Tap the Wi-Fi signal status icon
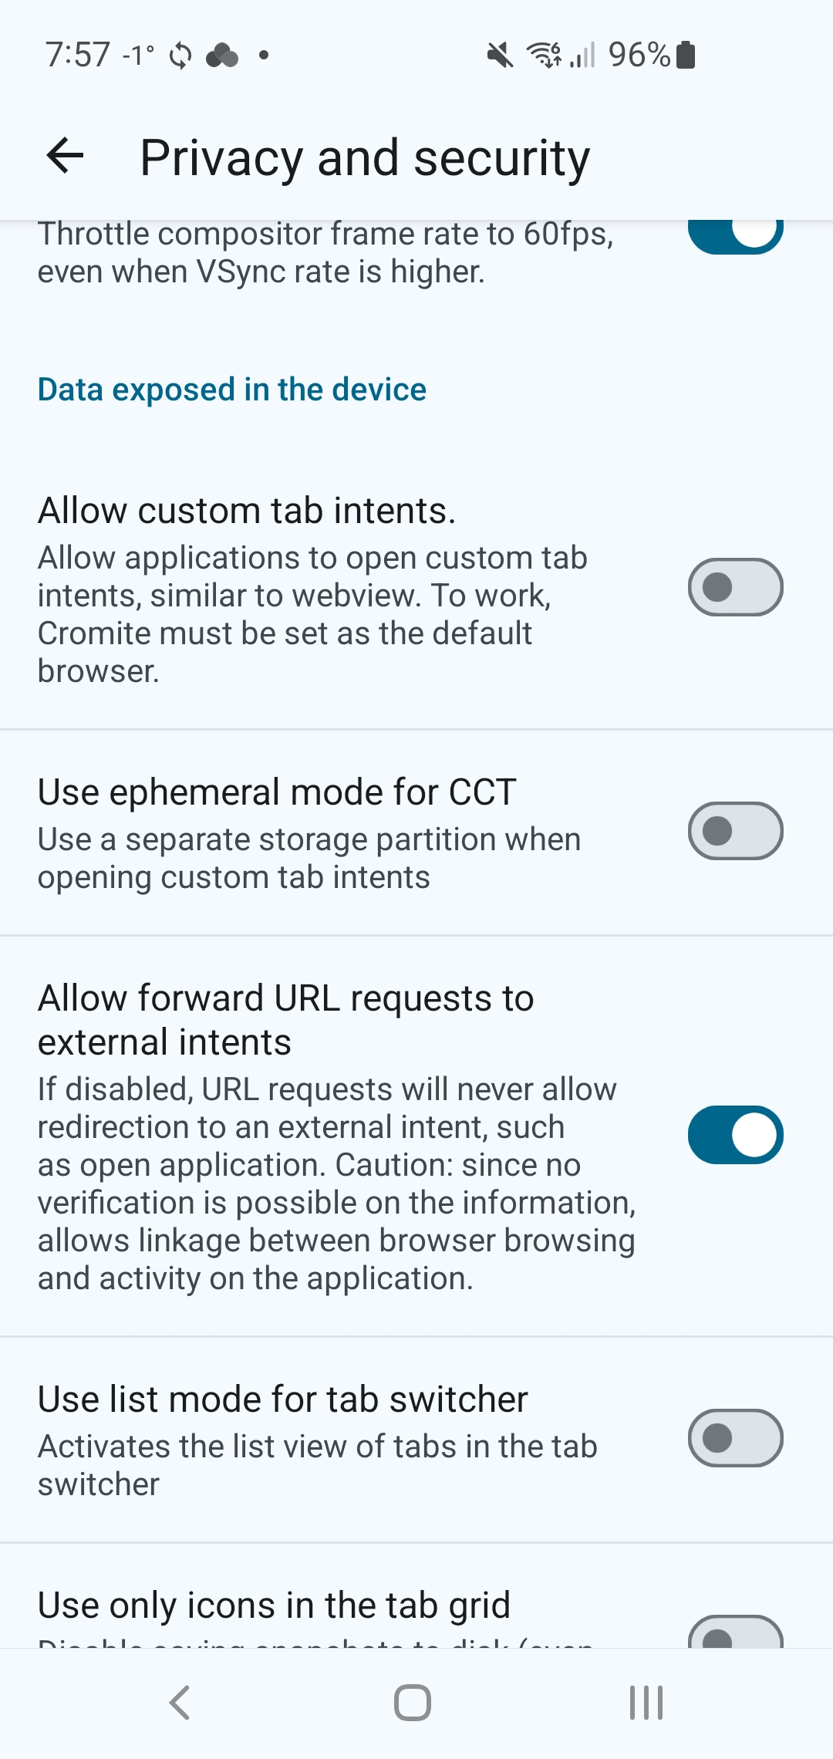Viewport: 833px width, 1759px height. [x=545, y=56]
